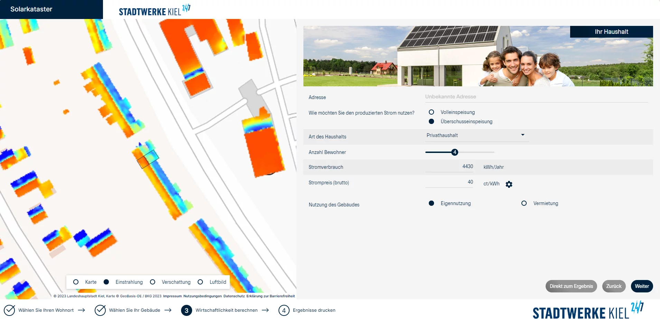The width and height of the screenshot is (660, 319).
Task: Click the Stromverbrauch input field
Action: pos(449,167)
